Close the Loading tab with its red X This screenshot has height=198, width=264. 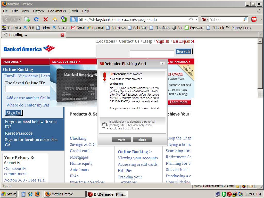pos(62,35)
